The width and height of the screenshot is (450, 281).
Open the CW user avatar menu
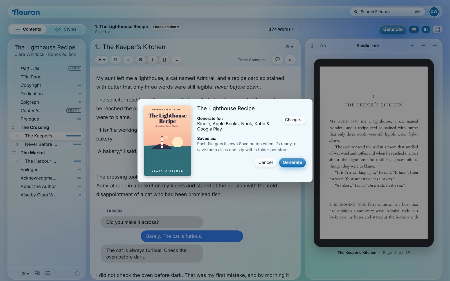tap(434, 12)
